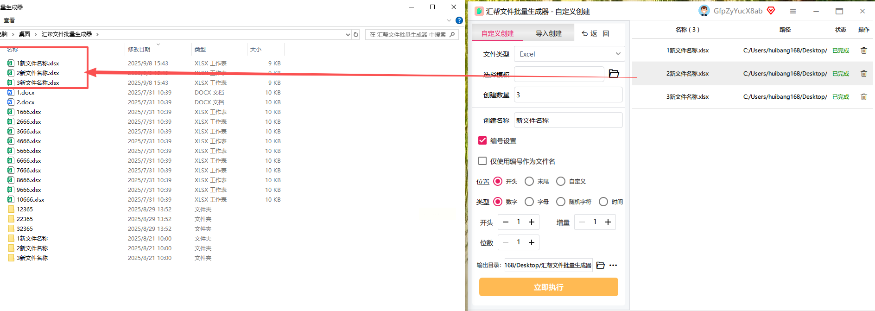Open the 文件类型 Excel dropdown
Screen dimensions: 875x311
[x=569, y=54]
